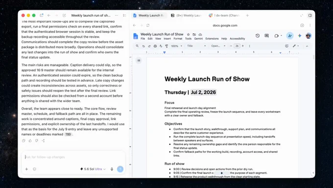Open the comments panel icon
This screenshot has height=188, width=333.
(266, 36)
